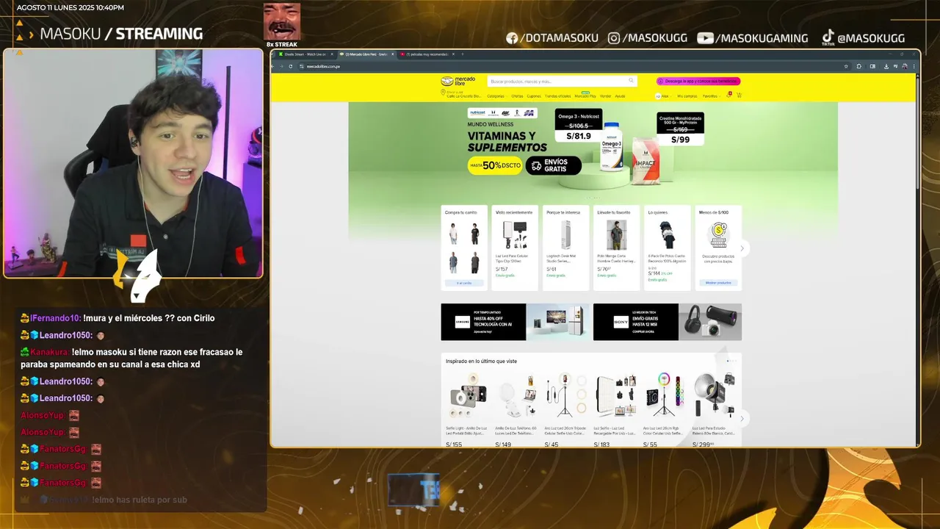This screenshot has height=529, width=940.
Task: Open the Samsung tecnología banner
Action: point(515,322)
